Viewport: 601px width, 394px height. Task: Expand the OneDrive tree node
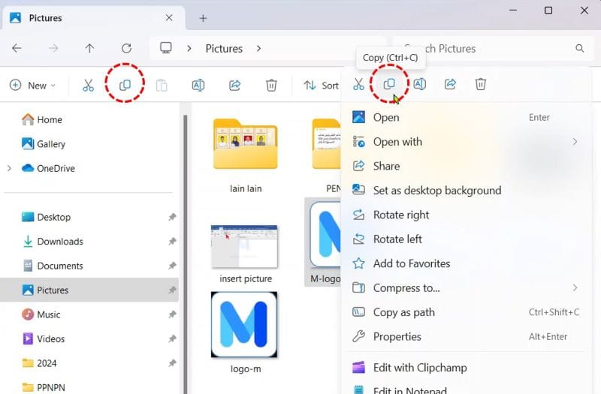pyautogui.click(x=9, y=168)
